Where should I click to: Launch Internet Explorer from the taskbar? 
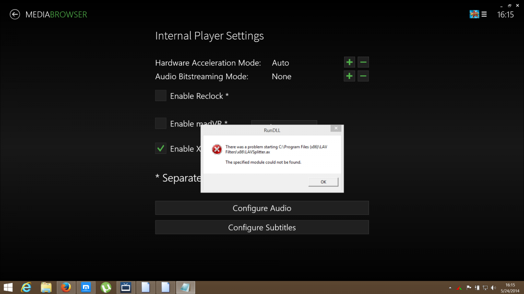pyautogui.click(x=27, y=287)
